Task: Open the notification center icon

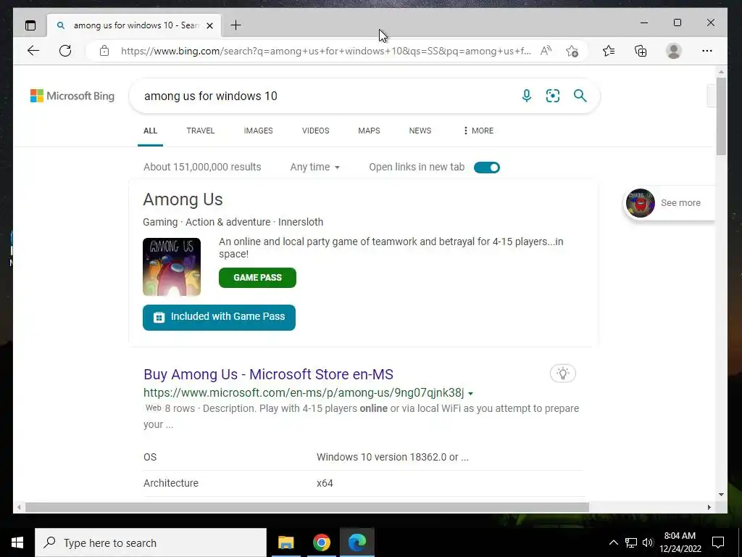Action: click(x=718, y=542)
